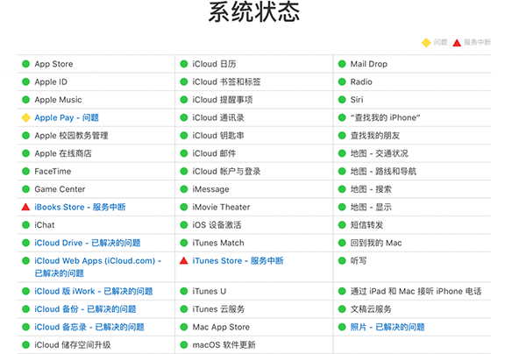Click the 系统状态 page heading
The height and width of the screenshot is (354, 526).
point(254,13)
